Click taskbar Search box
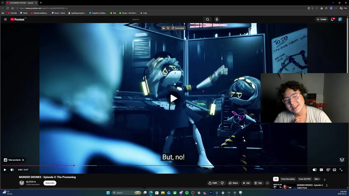The height and width of the screenshot is (196, 349). coord(127,193)
